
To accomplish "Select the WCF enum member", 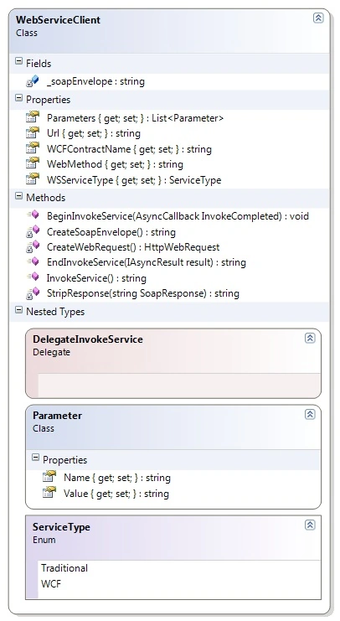I will click(x=51, y=584).
